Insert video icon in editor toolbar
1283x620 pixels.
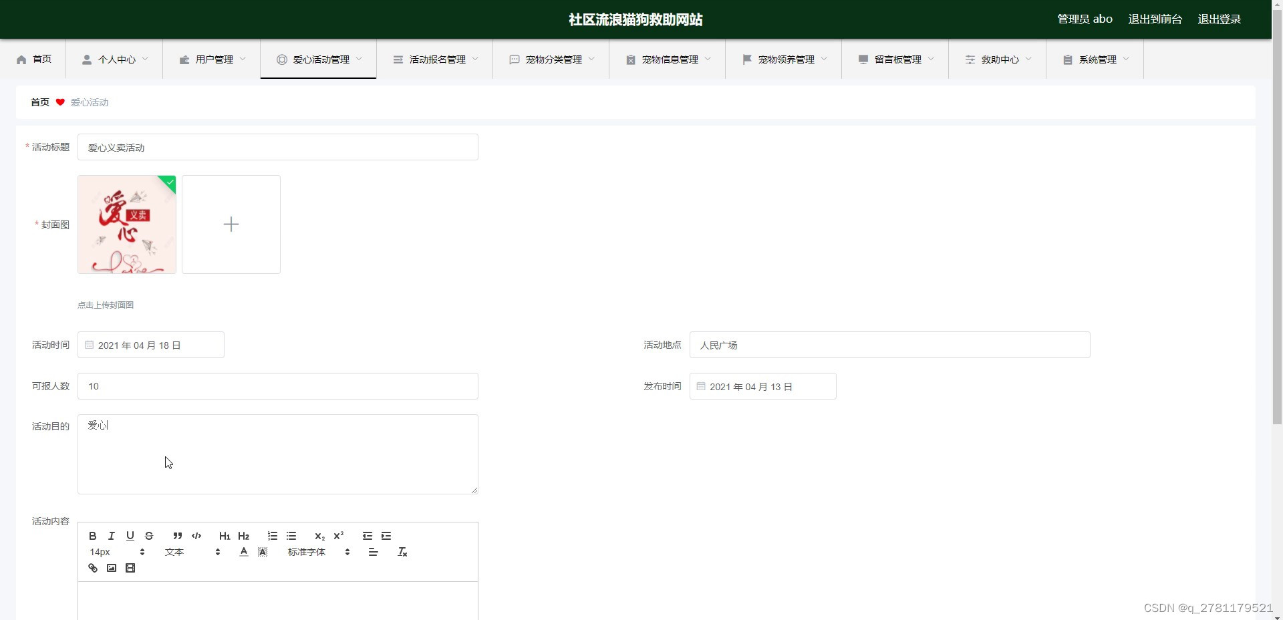point(130,568)
